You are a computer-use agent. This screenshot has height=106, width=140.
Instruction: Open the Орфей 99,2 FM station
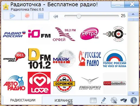coord(64,34)
